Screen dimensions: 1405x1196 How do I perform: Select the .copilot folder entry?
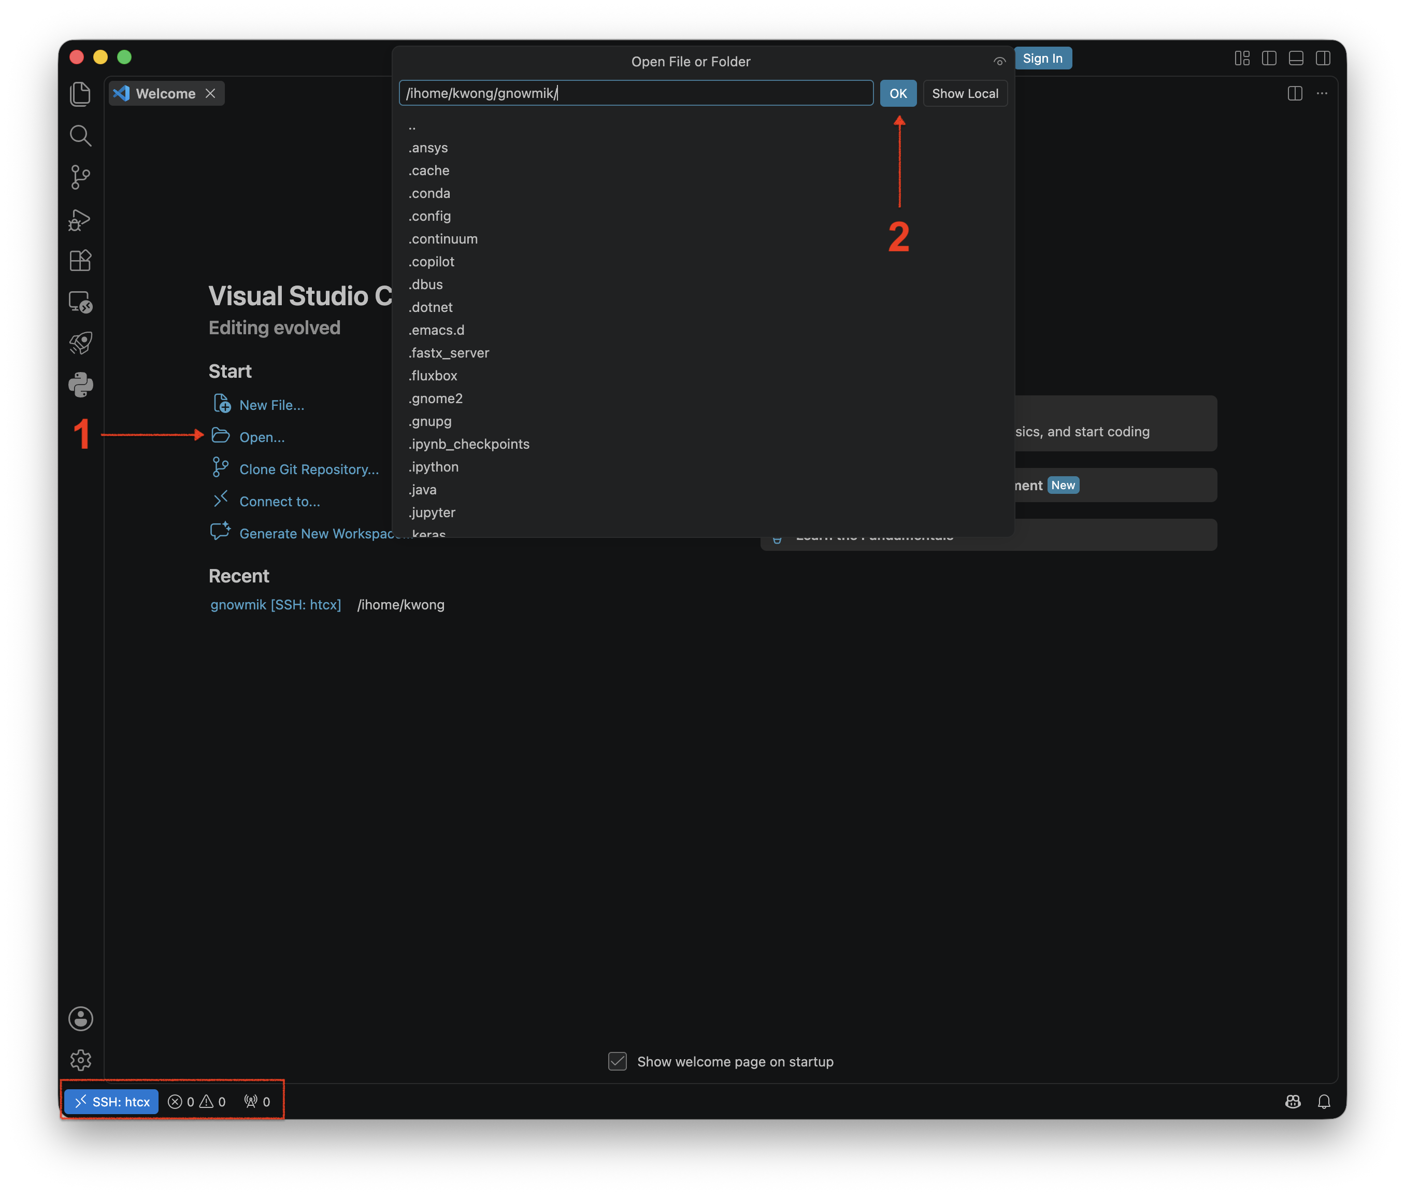click(x=703, y=262)
